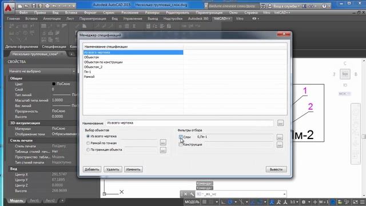Click the Наименование text input field

point(189,123)
